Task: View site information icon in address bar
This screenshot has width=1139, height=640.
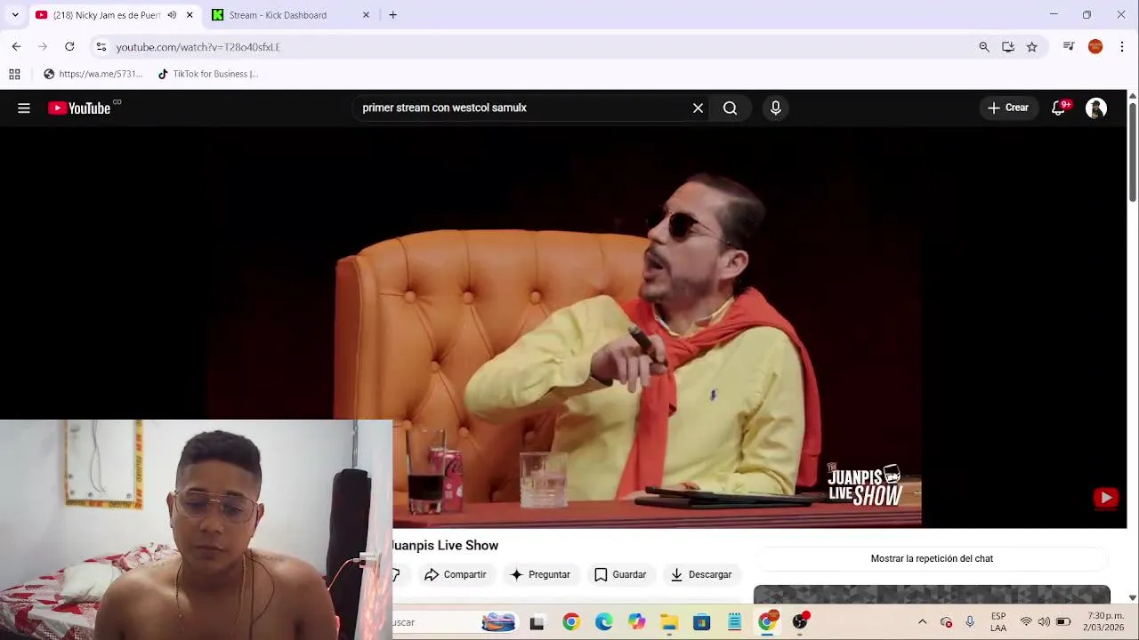Action: click(x=101, y=47)
